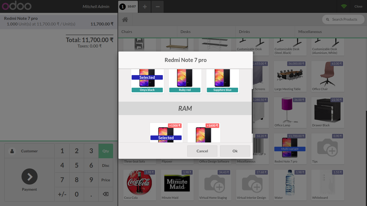Activate the Qty mode button
The width and height of the screenshot is (367, 206).
[106, 151]
